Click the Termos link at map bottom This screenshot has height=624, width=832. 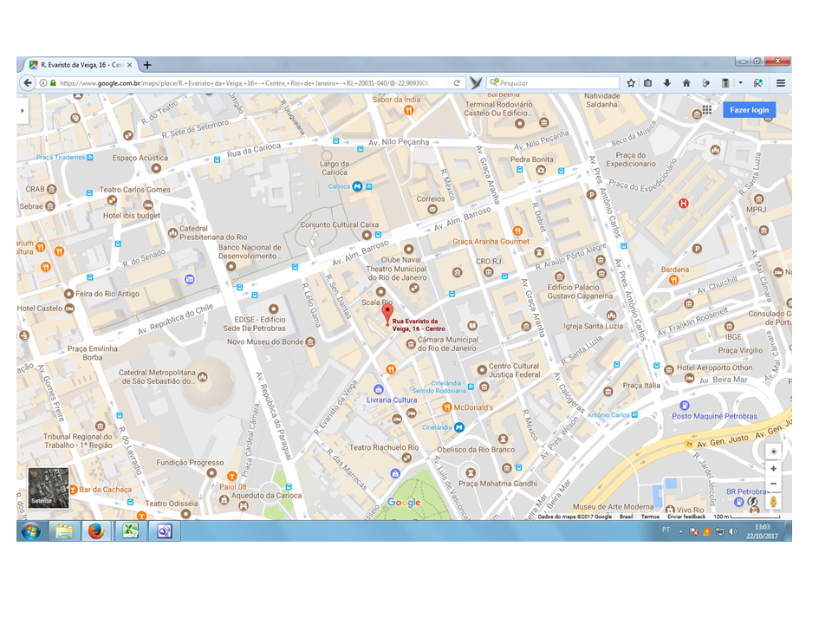(x=649, y=517)
